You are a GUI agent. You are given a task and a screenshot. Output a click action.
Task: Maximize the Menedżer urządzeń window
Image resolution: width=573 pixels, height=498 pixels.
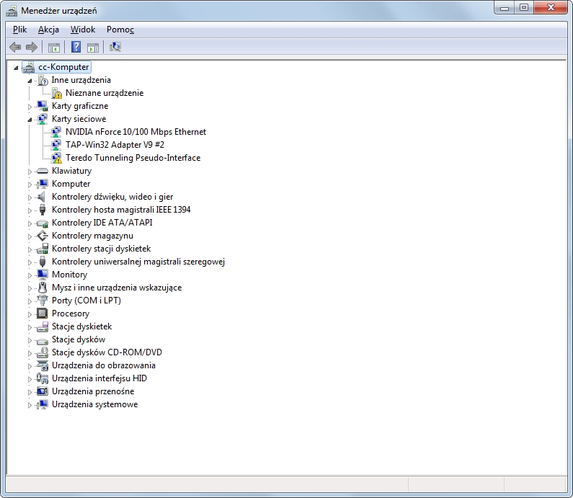point(524,8)
